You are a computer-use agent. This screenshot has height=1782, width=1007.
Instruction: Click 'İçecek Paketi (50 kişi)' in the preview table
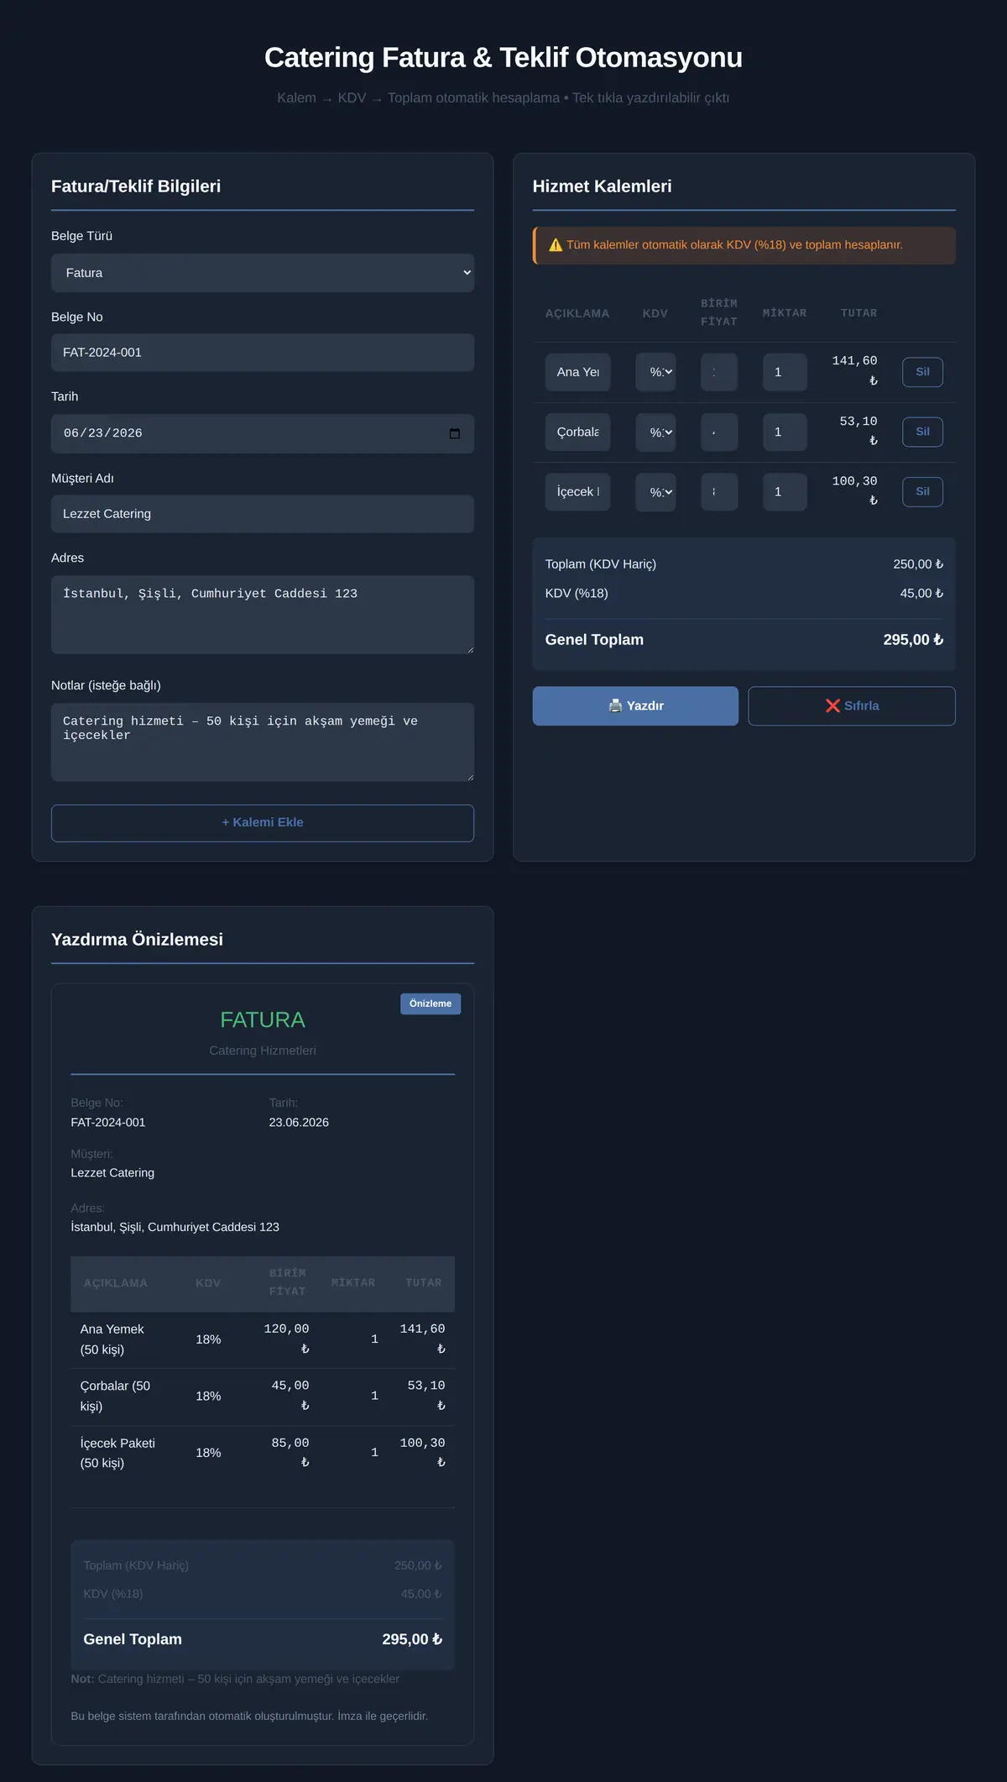(x=117, y=1453)
